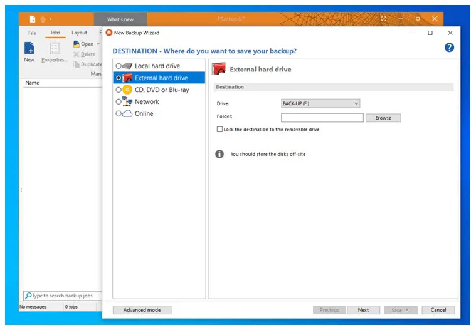Click the focus mode icon in FBackup title bar

click(x=383, y=19)
